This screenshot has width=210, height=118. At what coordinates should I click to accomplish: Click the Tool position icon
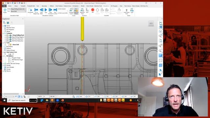(x=87, y=11)
